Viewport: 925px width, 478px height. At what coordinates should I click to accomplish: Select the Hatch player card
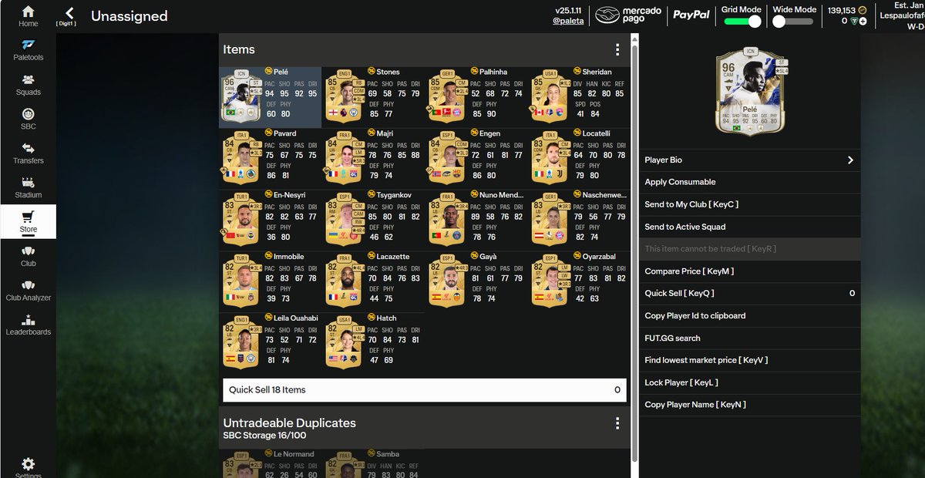tap(373, 343)
